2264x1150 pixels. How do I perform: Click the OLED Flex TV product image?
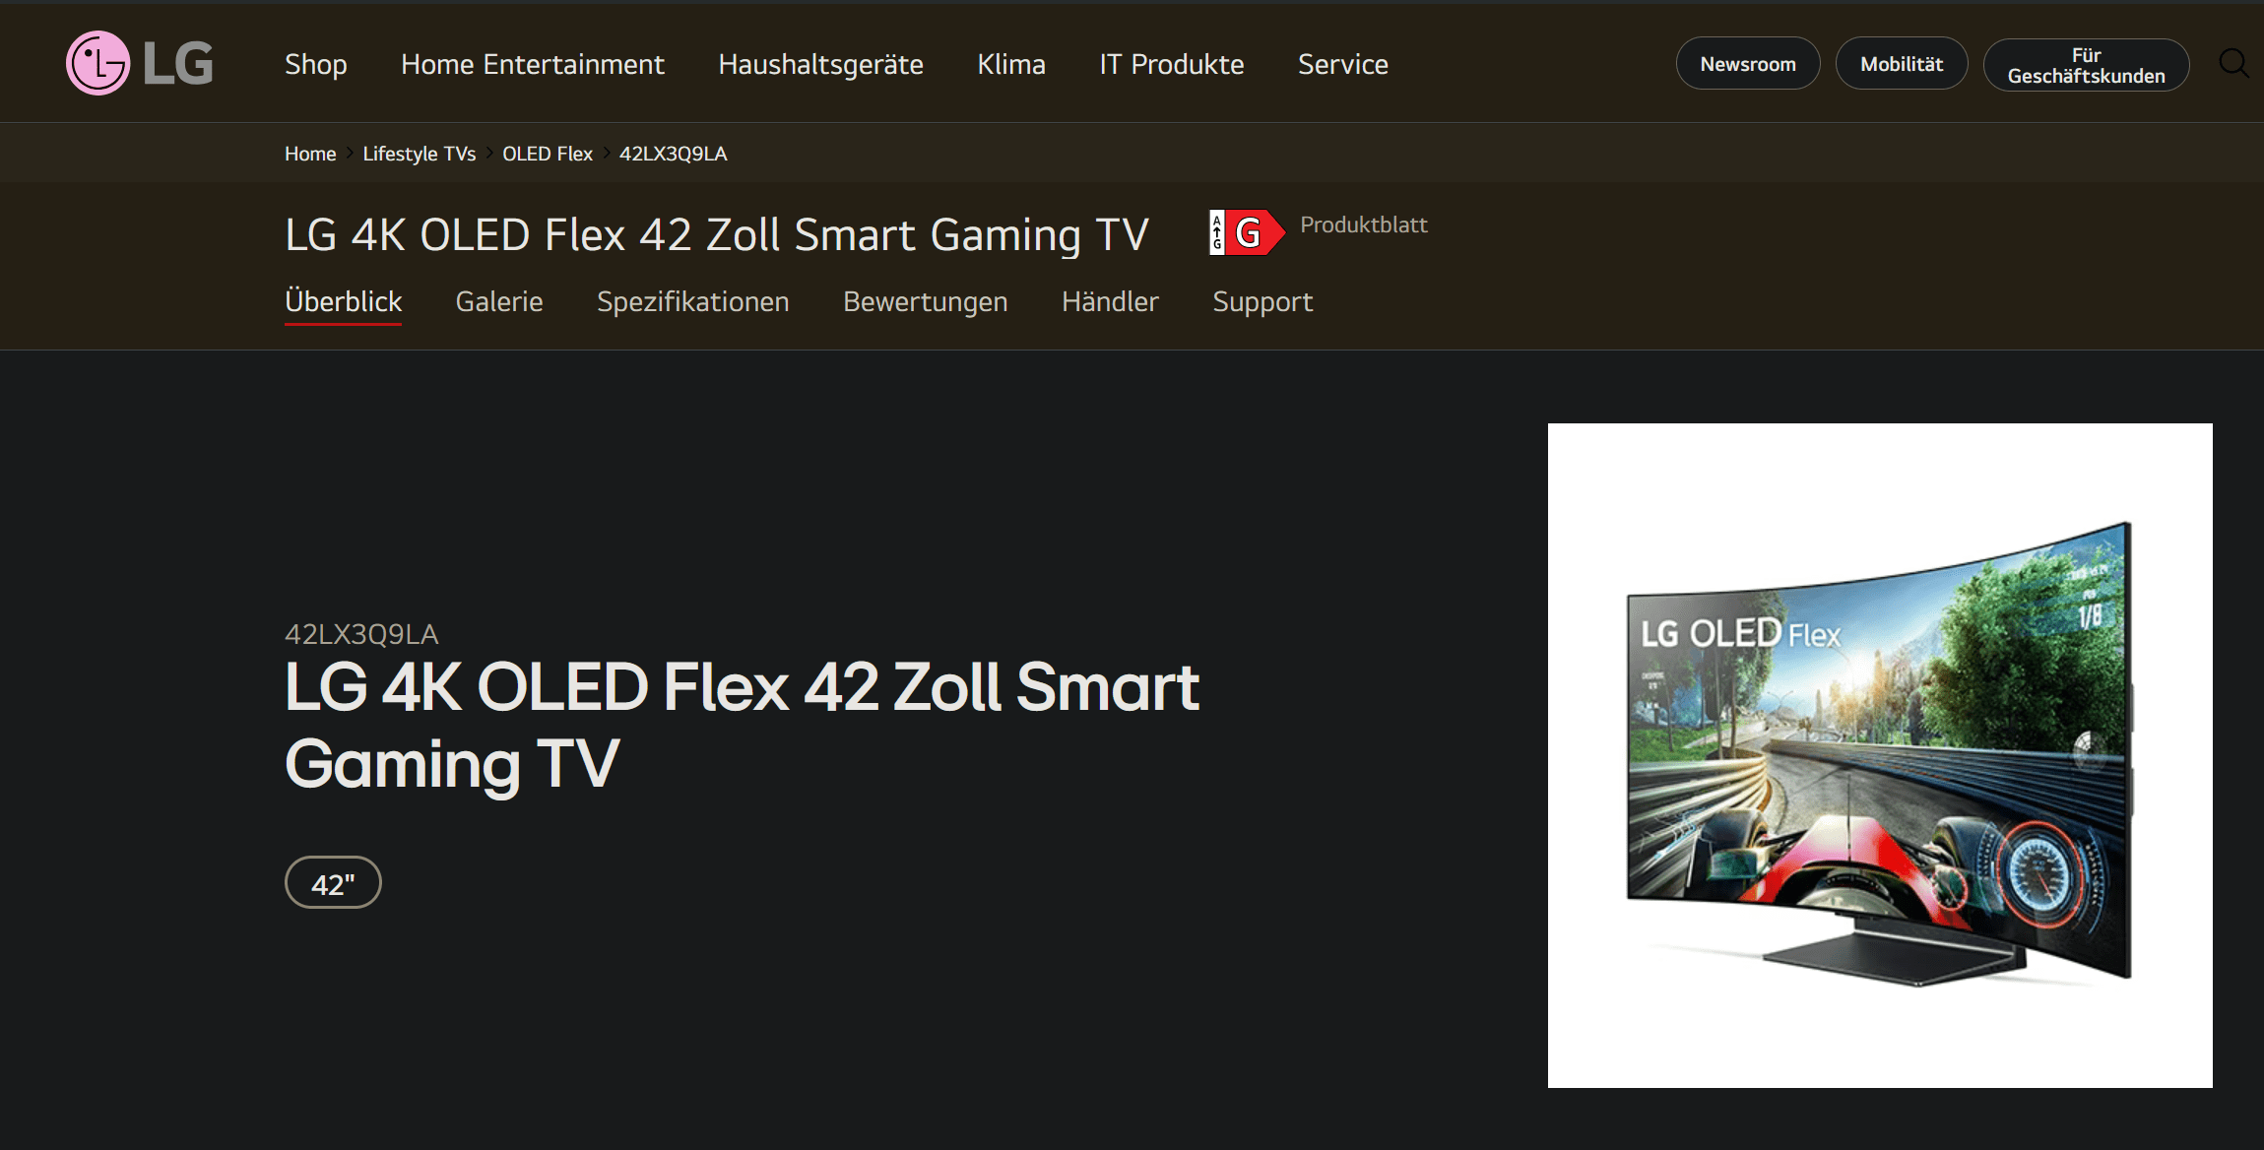1880,755
